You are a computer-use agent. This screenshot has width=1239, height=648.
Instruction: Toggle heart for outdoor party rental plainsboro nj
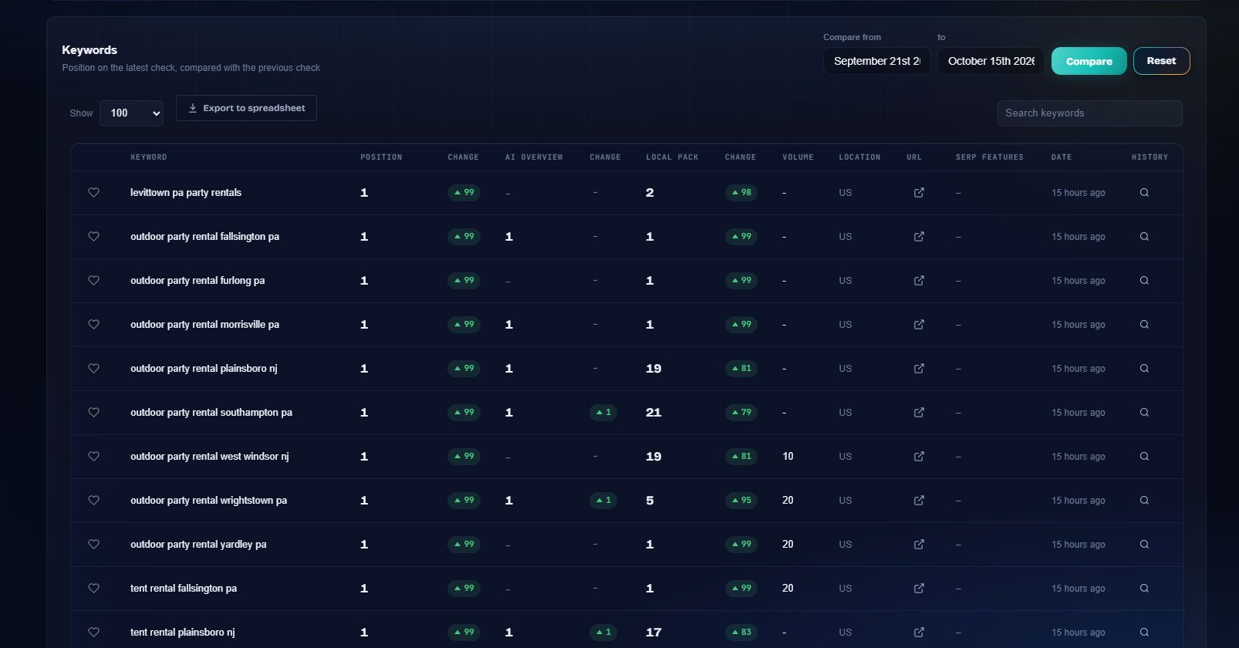[93, 369]
